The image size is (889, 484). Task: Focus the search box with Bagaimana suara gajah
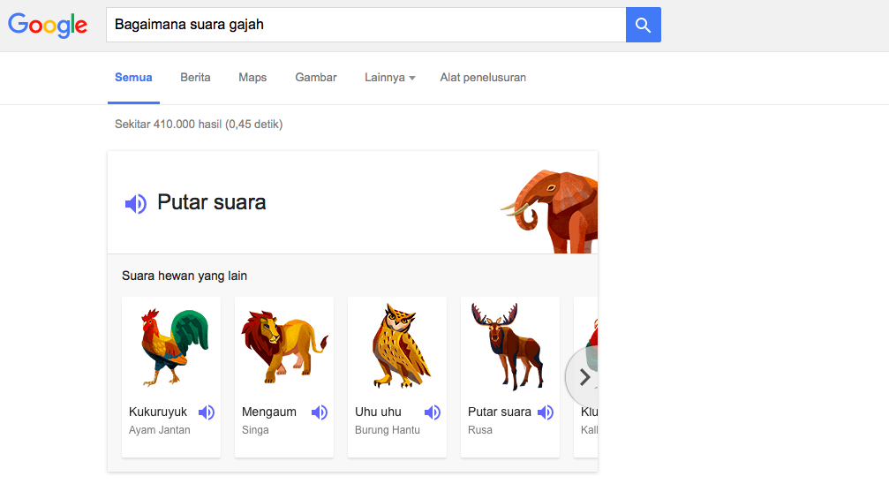pos(365,25)
